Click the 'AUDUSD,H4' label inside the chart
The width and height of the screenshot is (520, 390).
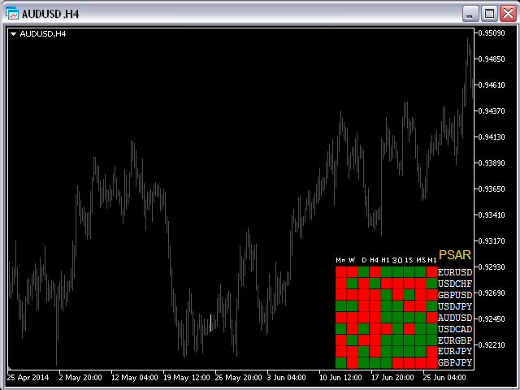tap(43, 34)
